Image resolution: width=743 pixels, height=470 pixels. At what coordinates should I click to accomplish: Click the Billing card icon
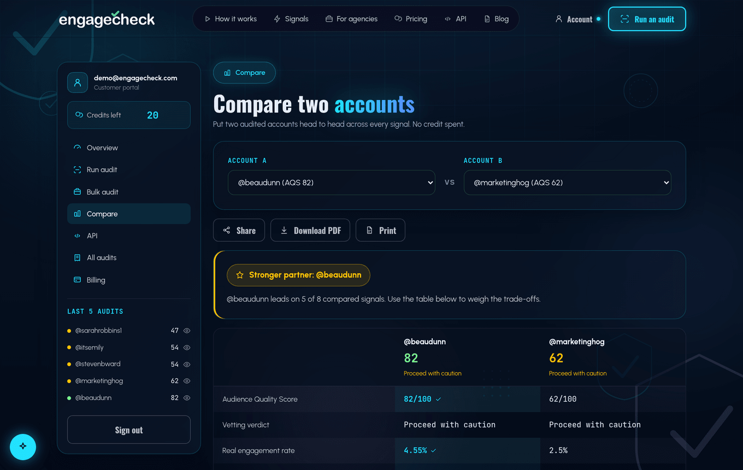(x=77, y=280)
